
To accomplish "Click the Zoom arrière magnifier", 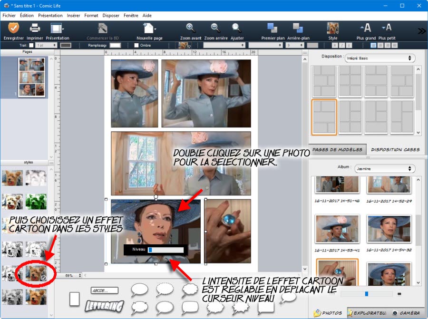I will [215, 28].
